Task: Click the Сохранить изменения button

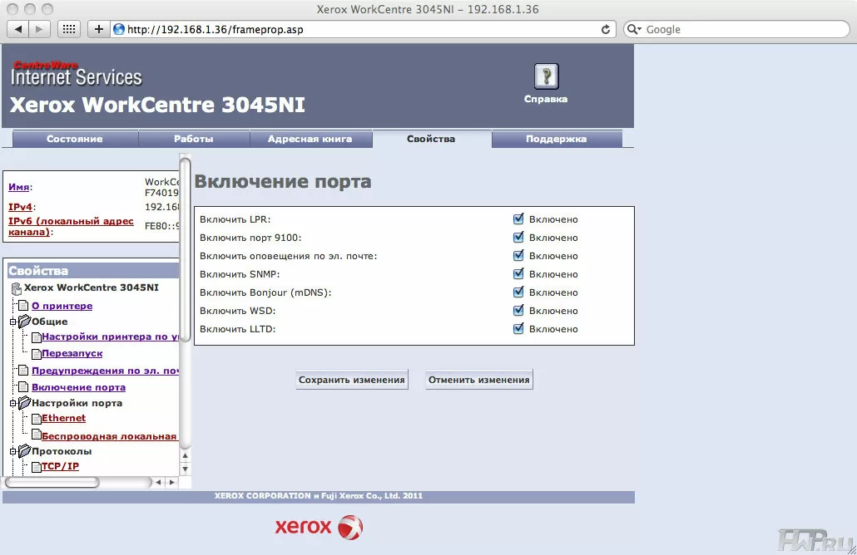Action: [x=352, y=380]
